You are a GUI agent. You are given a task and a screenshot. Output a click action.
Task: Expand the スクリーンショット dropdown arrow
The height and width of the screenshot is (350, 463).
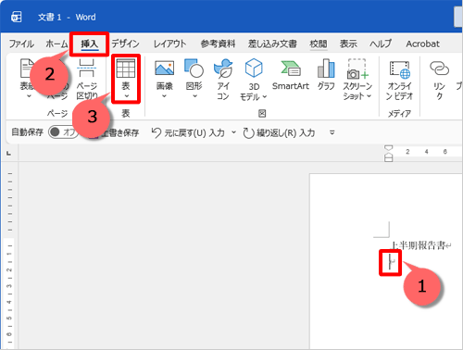[x=369, y=96]
